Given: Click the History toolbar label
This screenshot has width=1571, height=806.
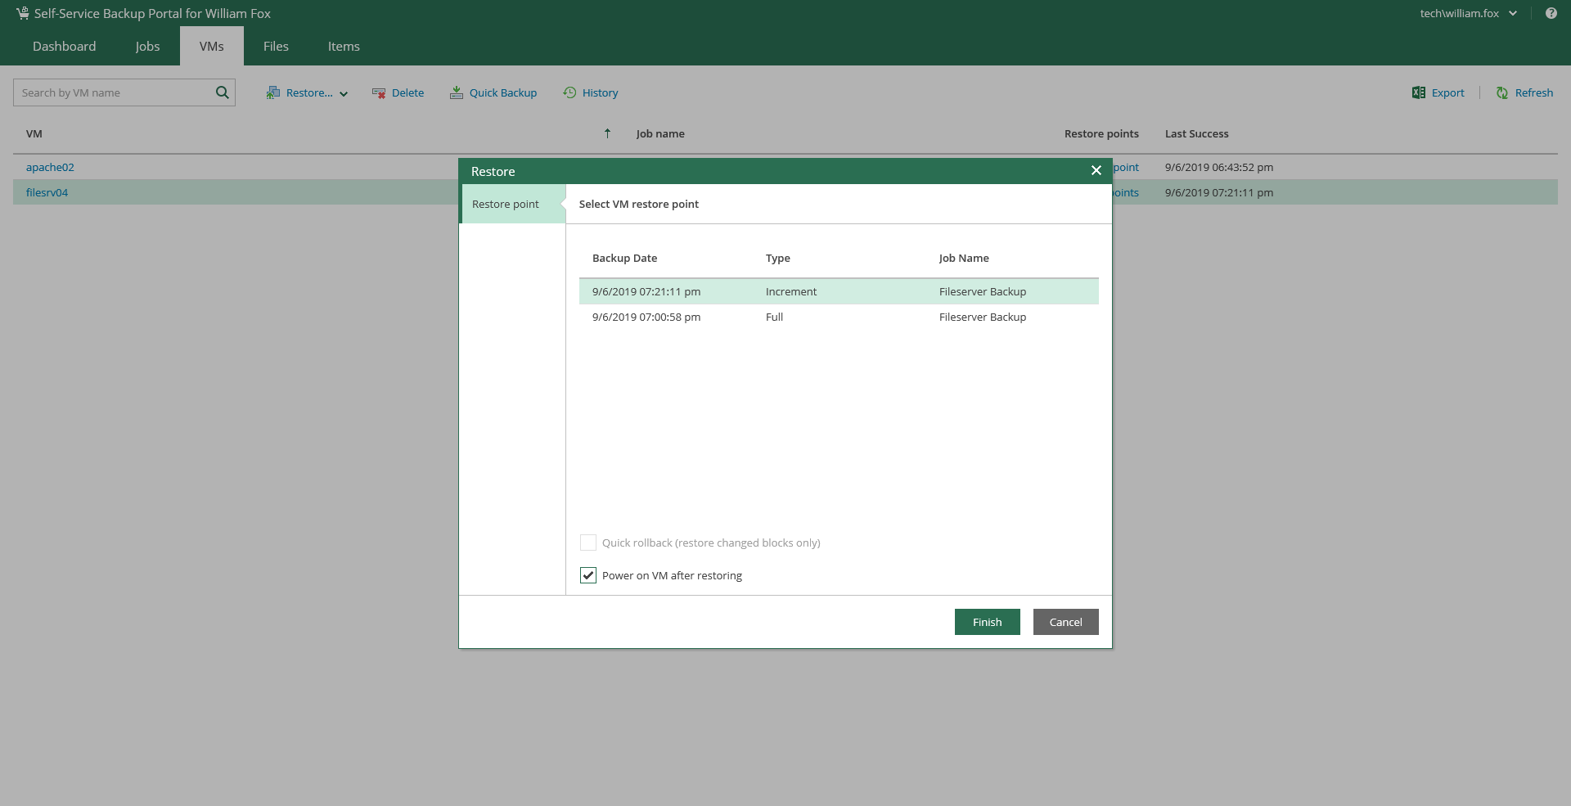Looking at the screenshot, I should coord(600,92).
